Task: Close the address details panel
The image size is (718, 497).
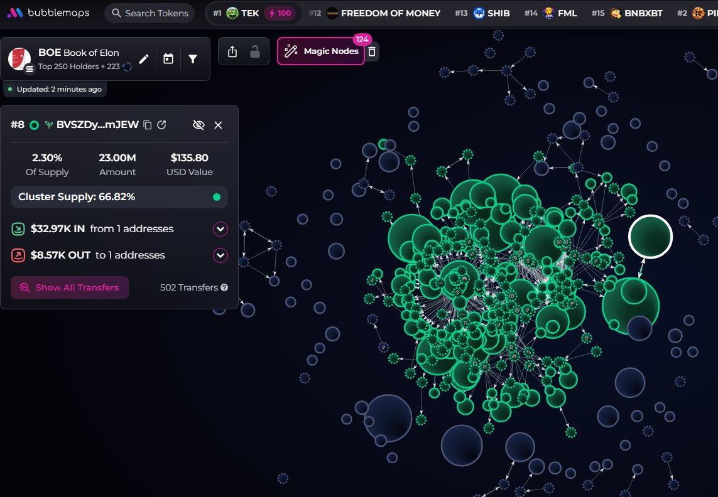Action: (x=218, y=125)
